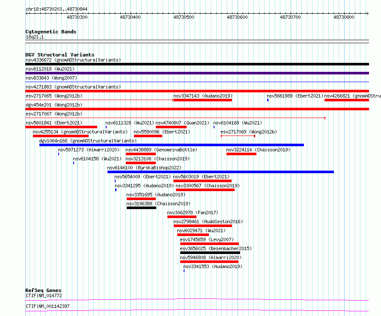Click nsv5603019 (Ebert2021) label

click(202, 177)
